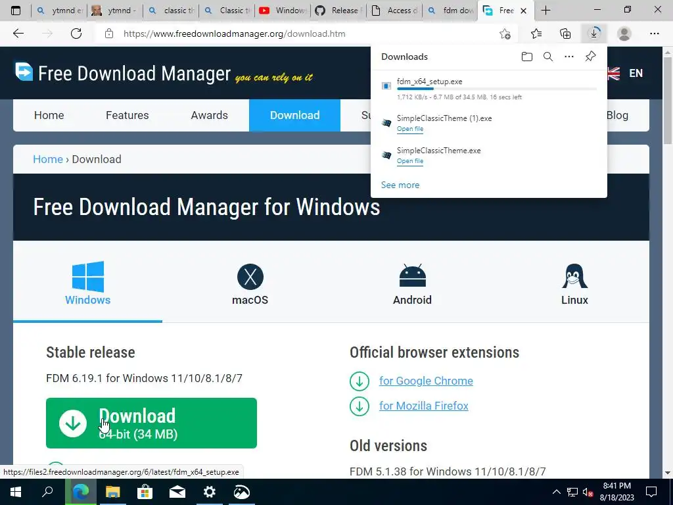Open Settings gear in taskbar

click(x=210, y=492)
